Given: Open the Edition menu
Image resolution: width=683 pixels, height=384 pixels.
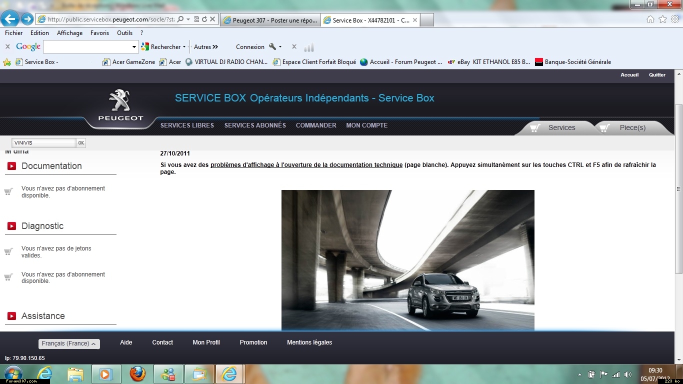Looking at the screenshot, I should [39, 33].
